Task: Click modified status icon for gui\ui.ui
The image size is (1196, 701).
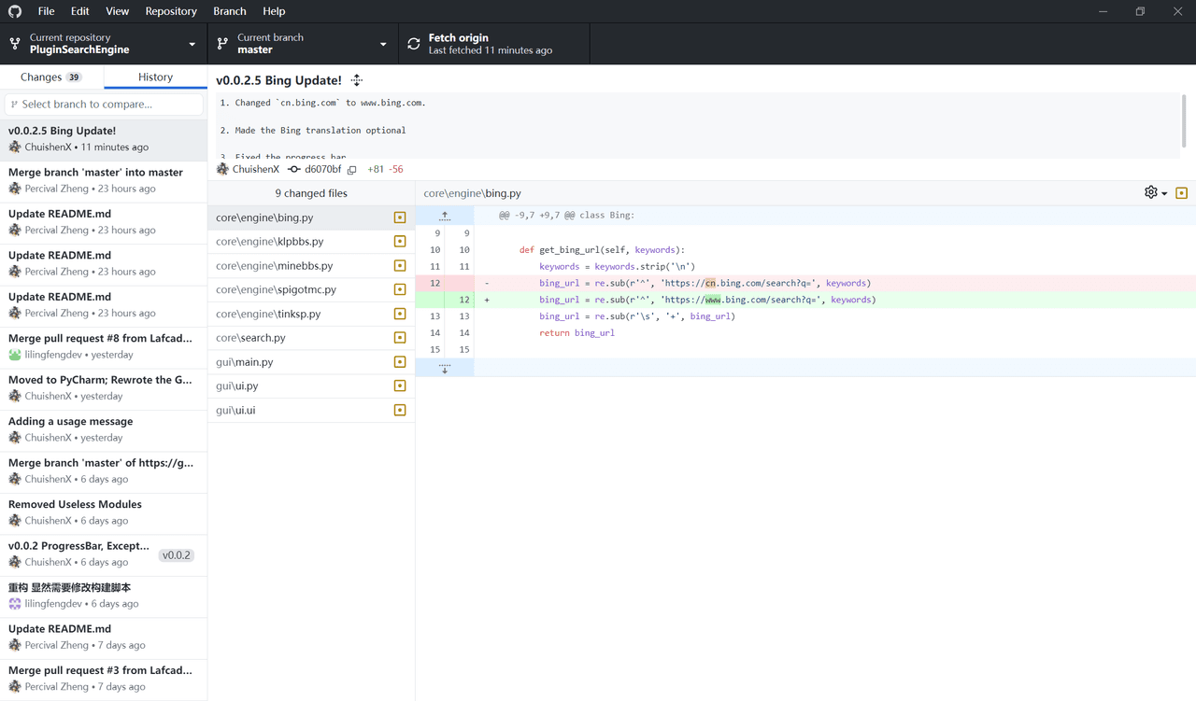Action: tap(400, 410)
